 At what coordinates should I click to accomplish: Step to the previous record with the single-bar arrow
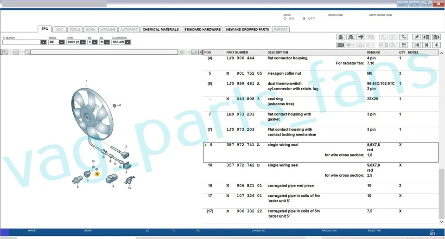[426, 45]
